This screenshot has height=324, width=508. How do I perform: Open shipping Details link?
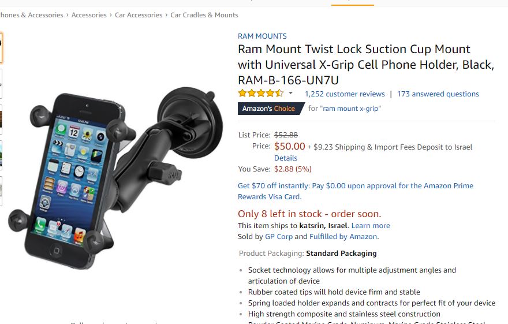click(285, 158)
